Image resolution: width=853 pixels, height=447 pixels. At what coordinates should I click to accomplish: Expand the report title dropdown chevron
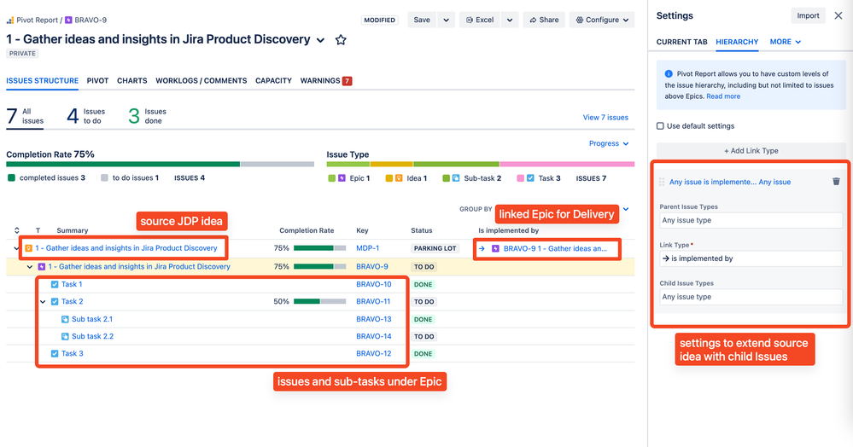pos(320,40)
